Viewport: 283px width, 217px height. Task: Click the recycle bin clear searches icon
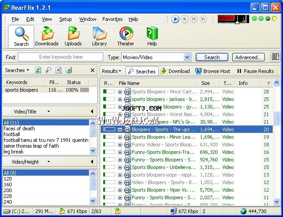coord(69,70)
